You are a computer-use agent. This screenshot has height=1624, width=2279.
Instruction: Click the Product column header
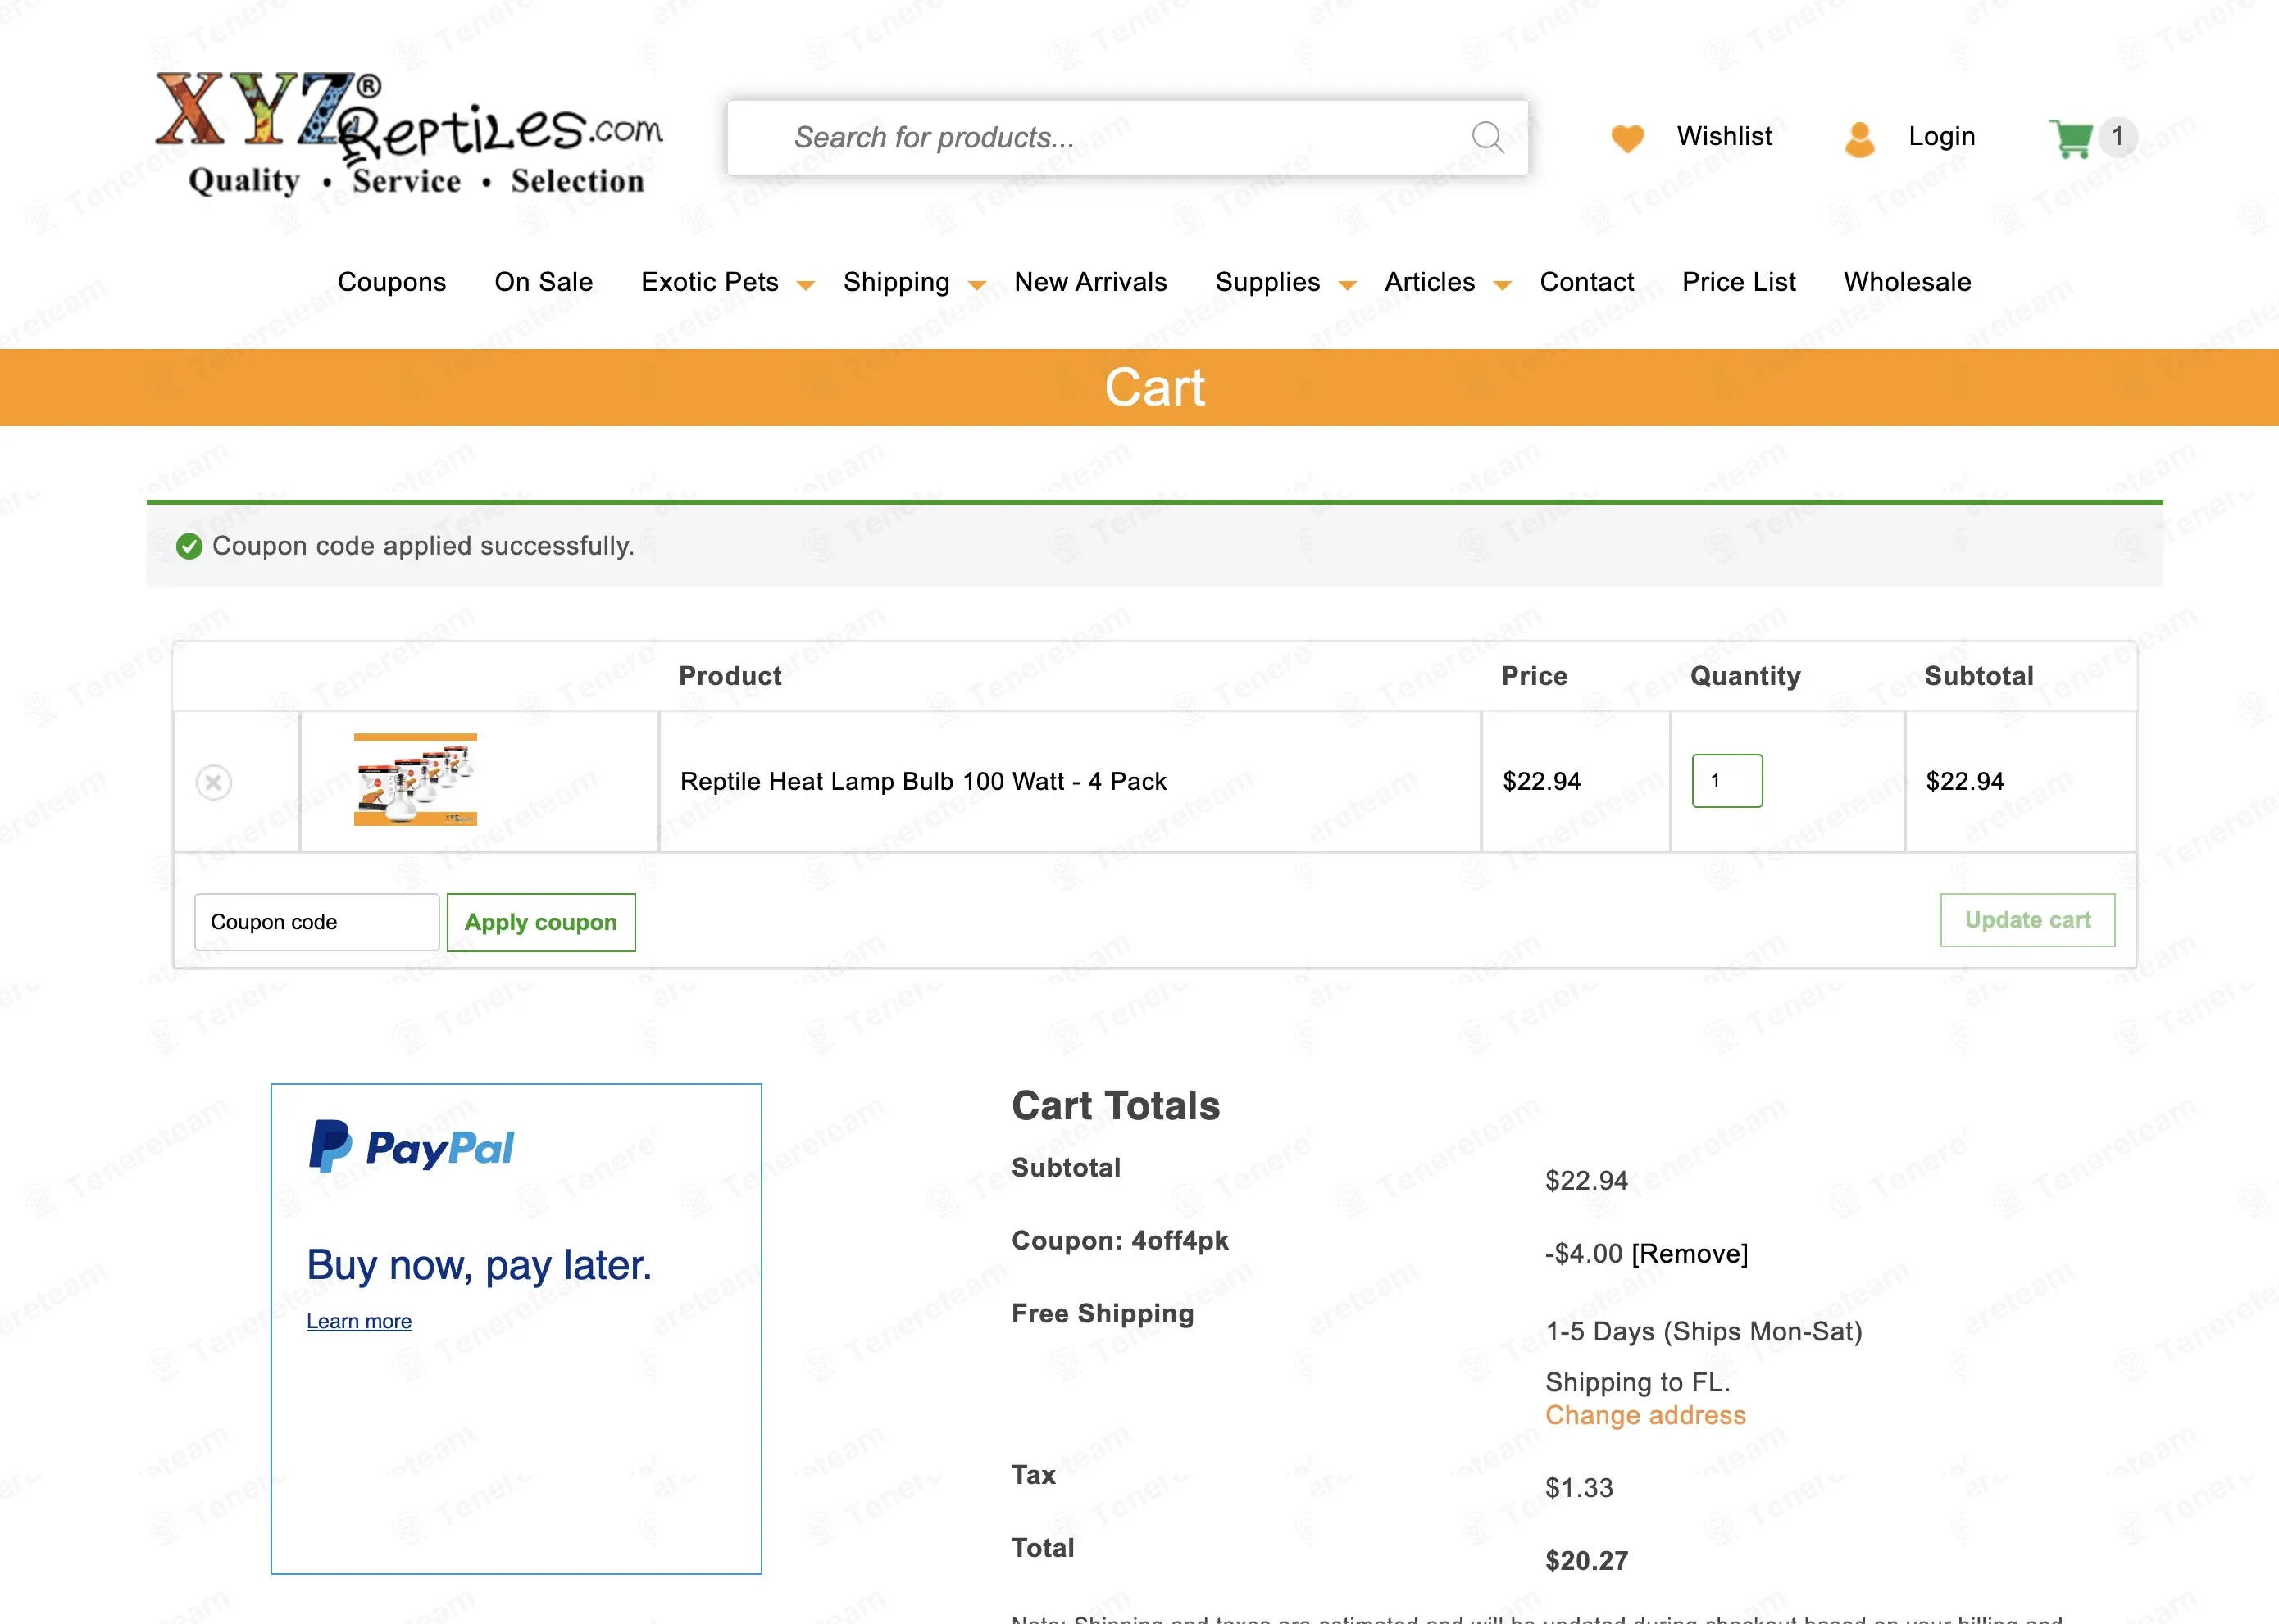(730, 676)
